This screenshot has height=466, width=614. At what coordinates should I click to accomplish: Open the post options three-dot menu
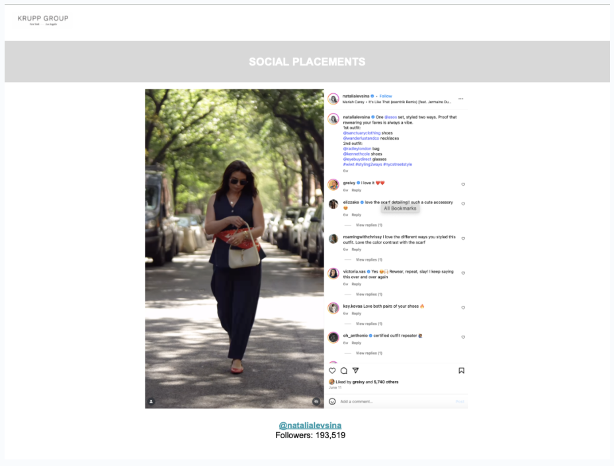point(462,98)
